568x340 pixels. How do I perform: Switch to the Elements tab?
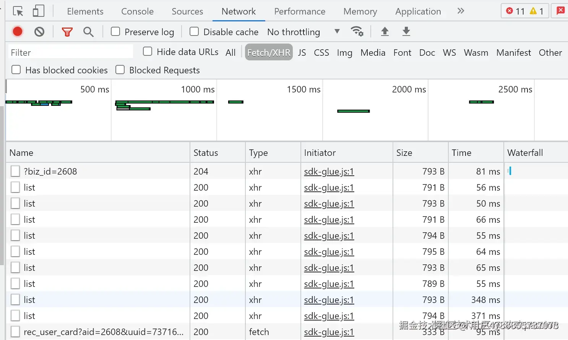85,11
